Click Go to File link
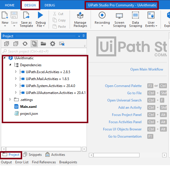 [x=134, y=93]
